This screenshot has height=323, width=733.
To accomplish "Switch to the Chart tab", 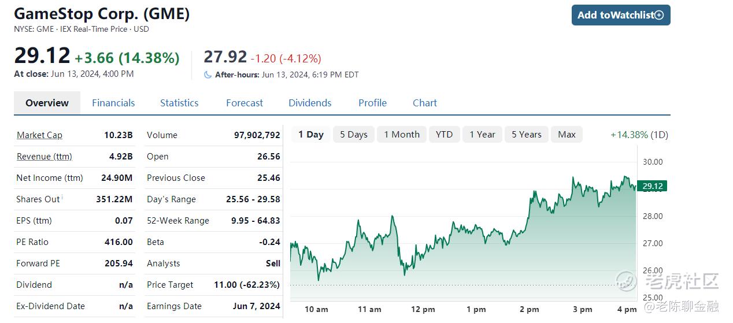I will tap(425, 103).
